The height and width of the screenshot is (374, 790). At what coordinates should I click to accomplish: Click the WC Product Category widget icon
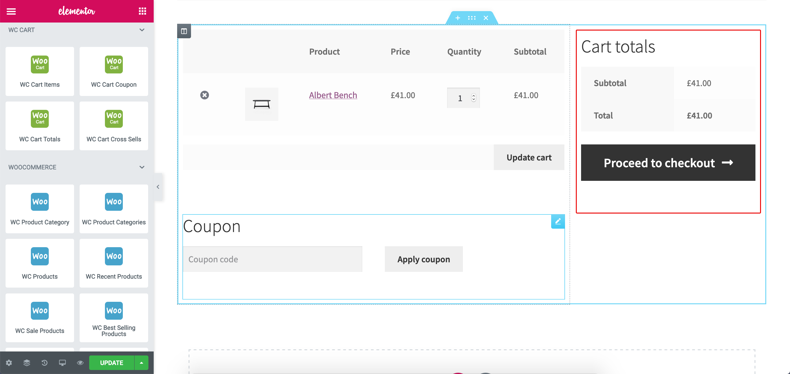(39, 202)
